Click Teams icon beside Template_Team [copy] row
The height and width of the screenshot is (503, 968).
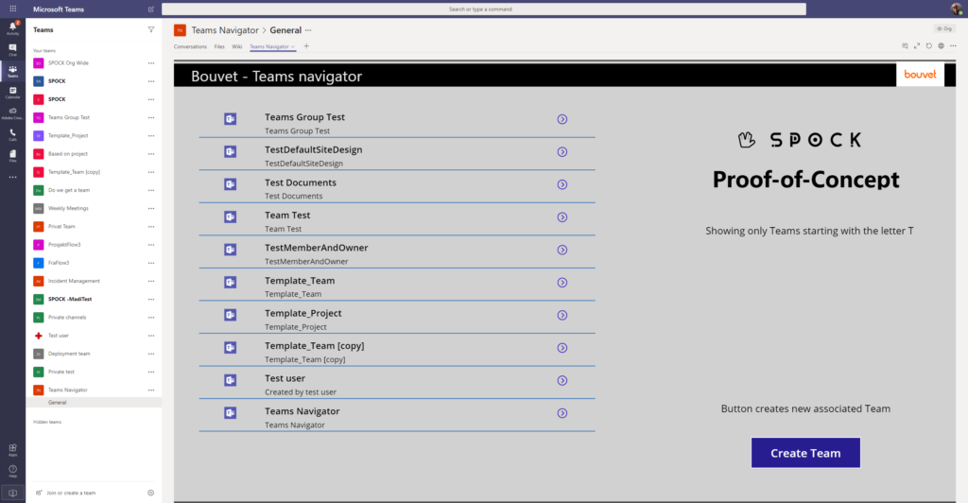(231, 348)
